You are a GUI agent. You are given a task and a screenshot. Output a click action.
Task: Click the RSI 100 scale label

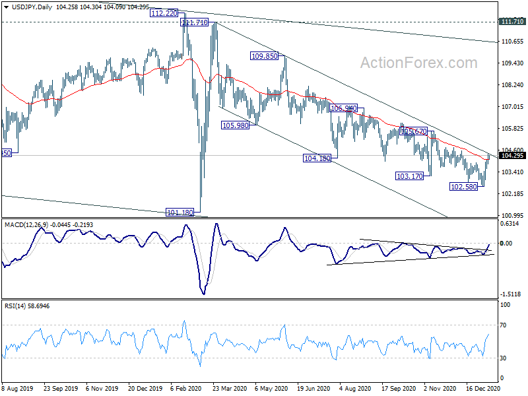505,305
